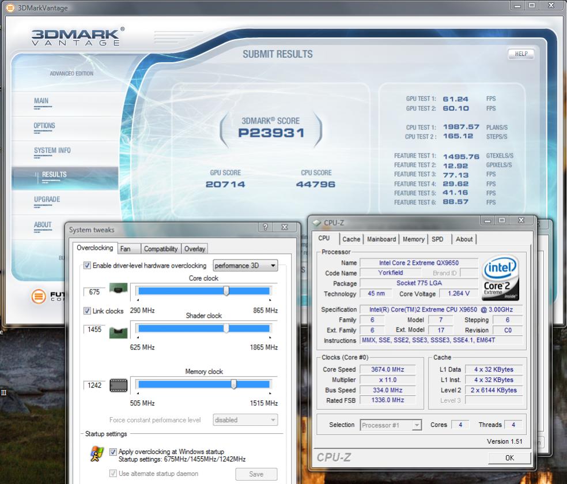Click the GPU score value 20714

pos(225,184)
